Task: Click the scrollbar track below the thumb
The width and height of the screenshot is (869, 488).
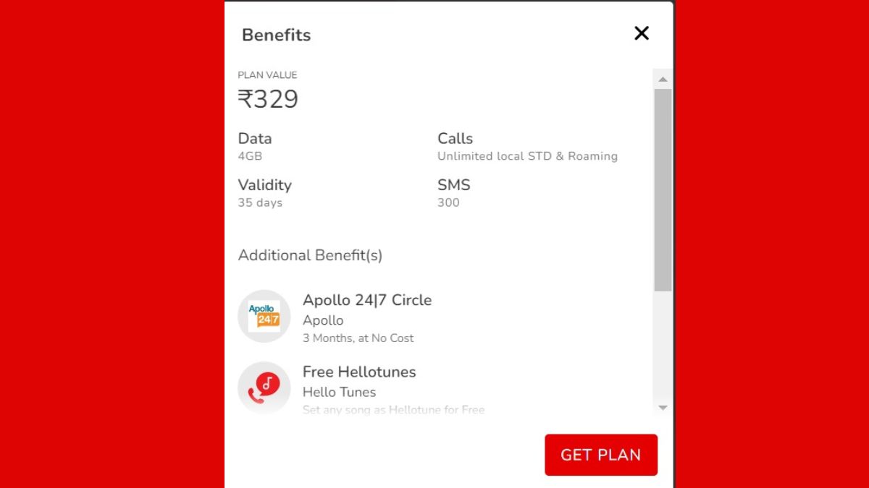Action: [x=663, y=346]
